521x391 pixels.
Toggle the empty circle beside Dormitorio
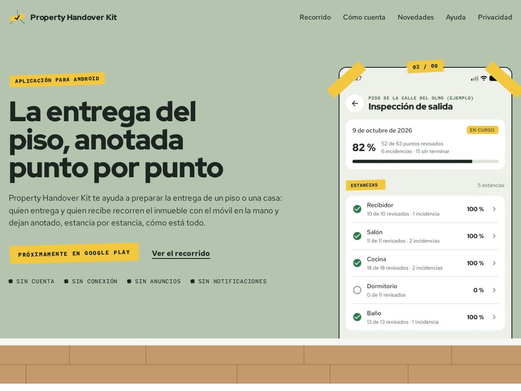(x=357, y=290)
